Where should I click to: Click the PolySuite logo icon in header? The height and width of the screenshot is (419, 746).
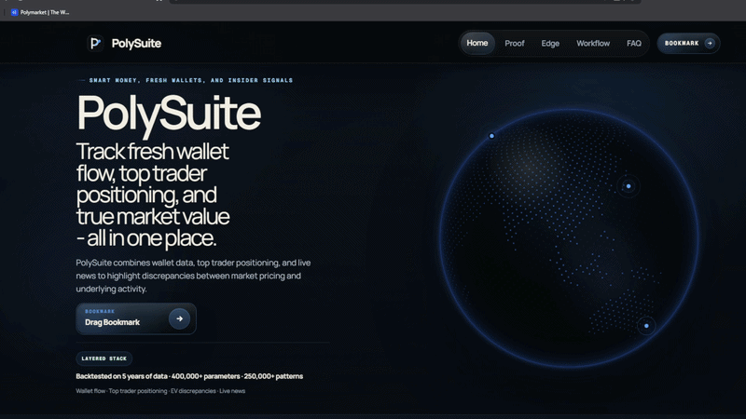[94, 43]
